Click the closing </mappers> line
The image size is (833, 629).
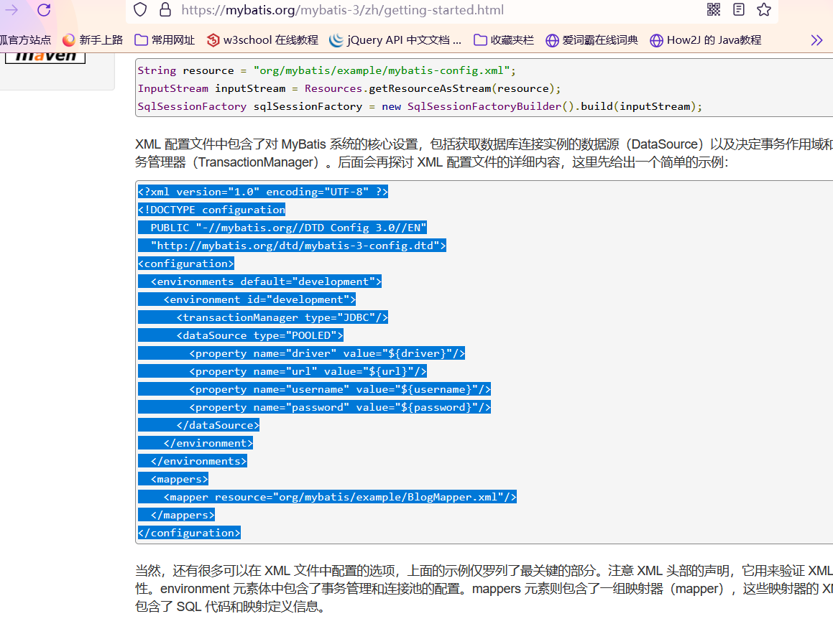click(x=176, y=515)
